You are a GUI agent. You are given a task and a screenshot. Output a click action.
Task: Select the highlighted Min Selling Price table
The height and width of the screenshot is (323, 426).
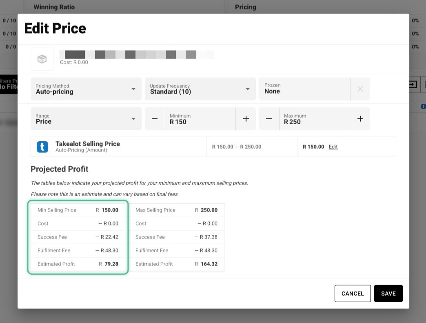point(78,237)
